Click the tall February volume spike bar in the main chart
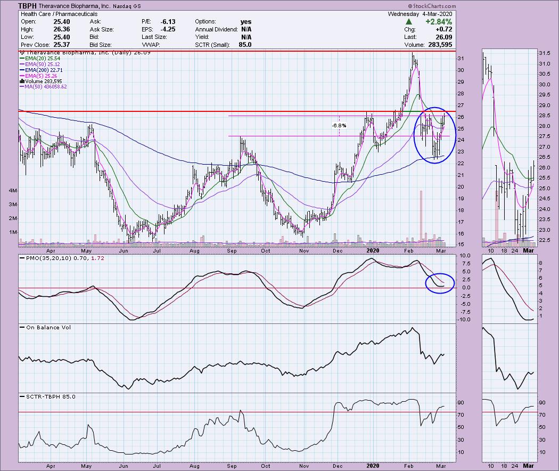Viewport: 559px width, 471px height. pos(421,218)
